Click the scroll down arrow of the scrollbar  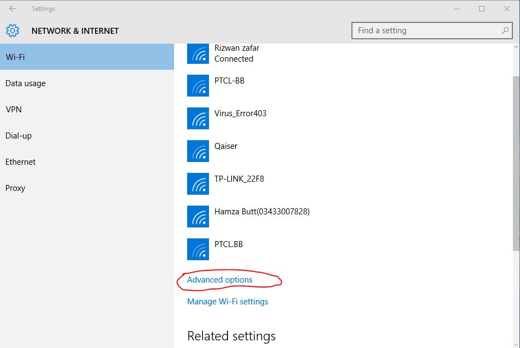pos(516,344)
